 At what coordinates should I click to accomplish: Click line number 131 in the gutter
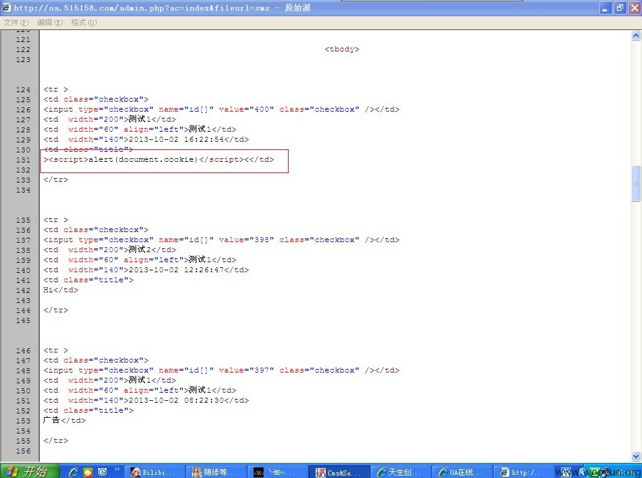[23, 160]
